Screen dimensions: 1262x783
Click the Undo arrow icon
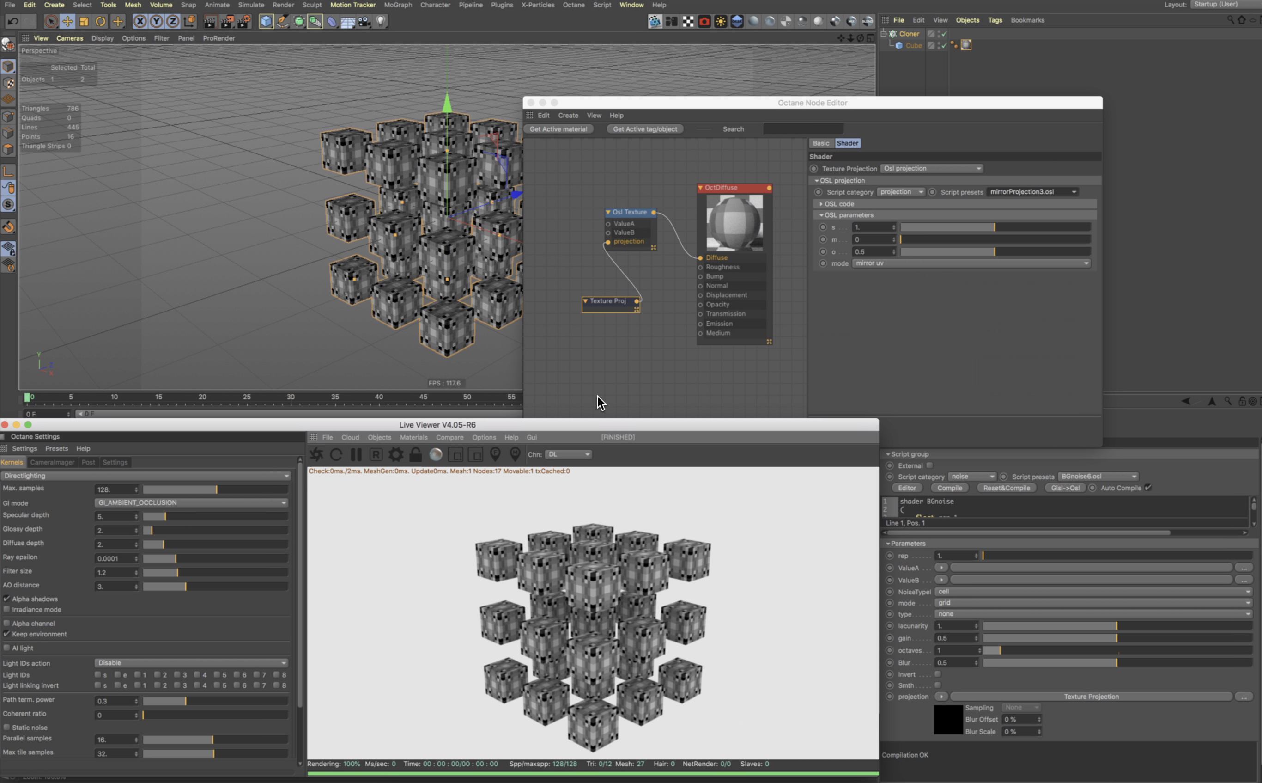13,21
